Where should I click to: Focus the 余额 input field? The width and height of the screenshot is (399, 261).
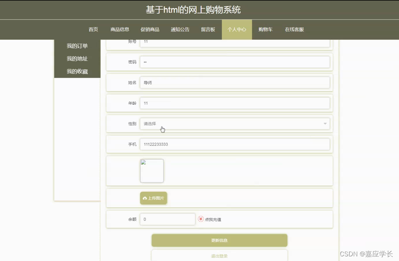point(167,219)
